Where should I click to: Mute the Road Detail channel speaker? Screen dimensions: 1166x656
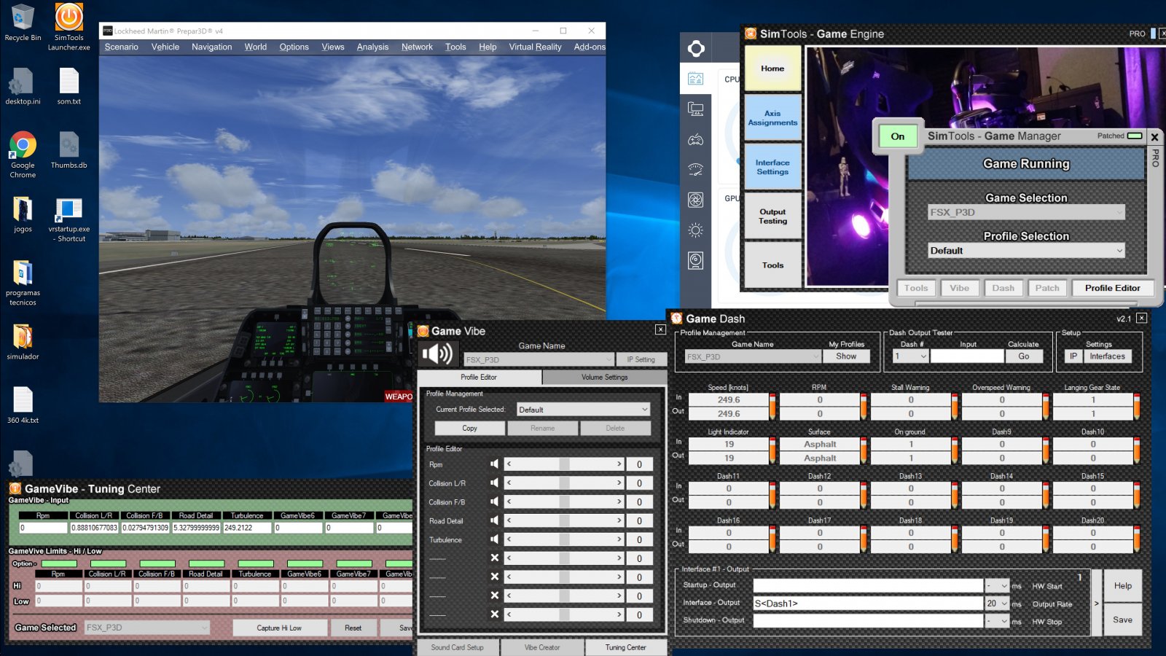pyautogui.click(x=495, y=520)
